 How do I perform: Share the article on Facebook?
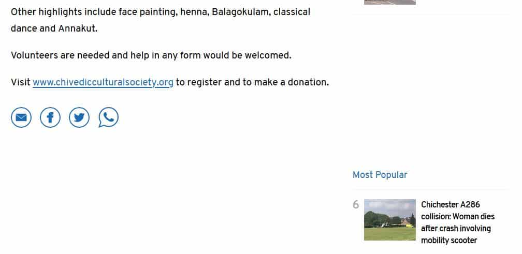click(50, 118)
